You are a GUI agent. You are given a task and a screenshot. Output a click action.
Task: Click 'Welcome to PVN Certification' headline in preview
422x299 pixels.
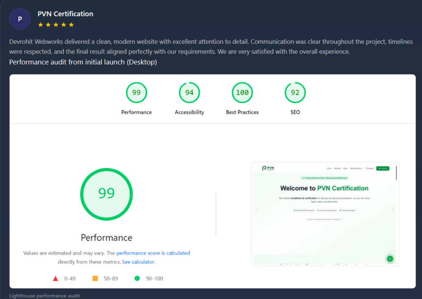324,188
